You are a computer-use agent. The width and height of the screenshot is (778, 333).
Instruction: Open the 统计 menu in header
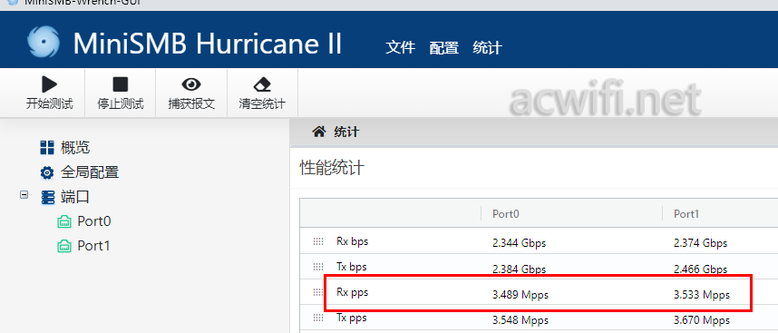coord(487,48)
